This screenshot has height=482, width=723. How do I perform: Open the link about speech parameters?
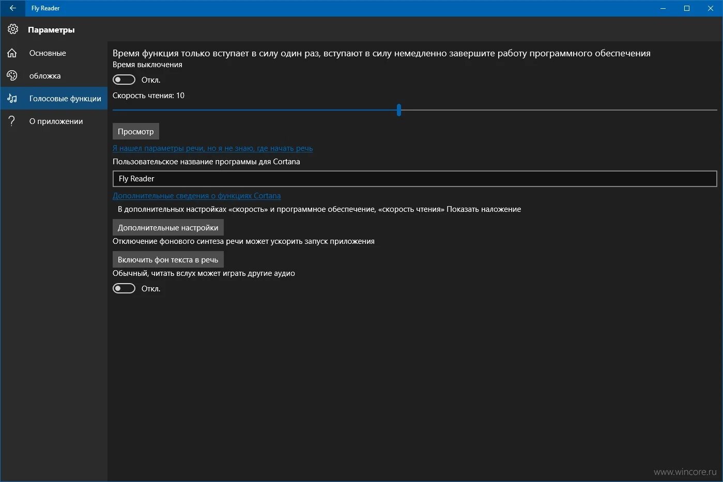click(212, 148)
